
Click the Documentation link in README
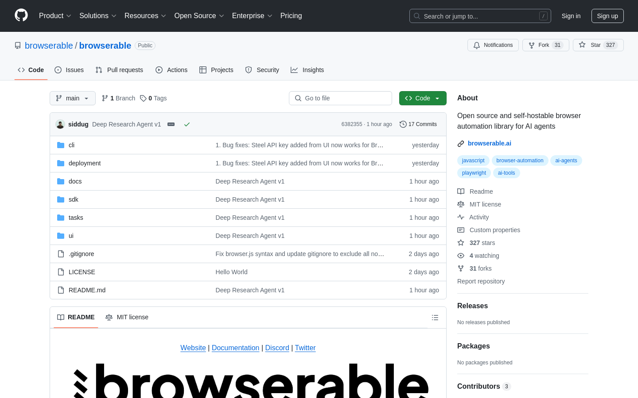click(235, 348)
